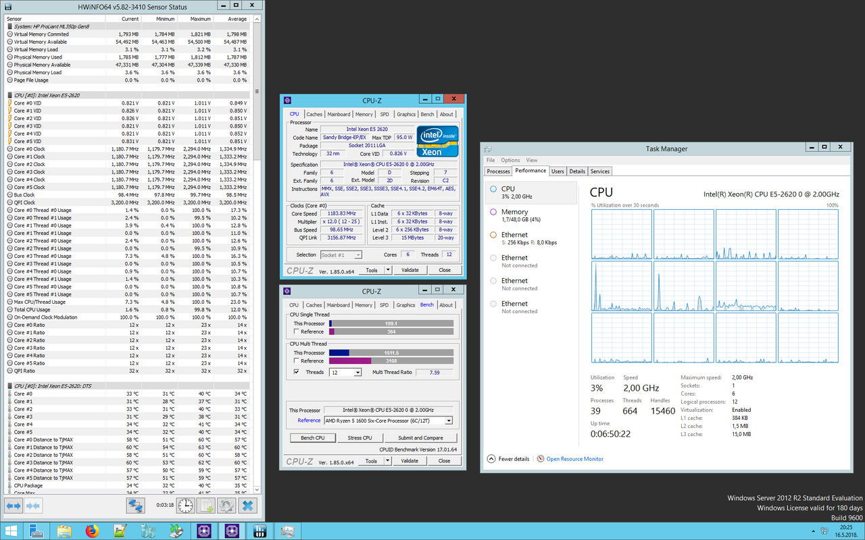Select 'CPU Package' temperature row in HWiNFO

click(127, 485)
